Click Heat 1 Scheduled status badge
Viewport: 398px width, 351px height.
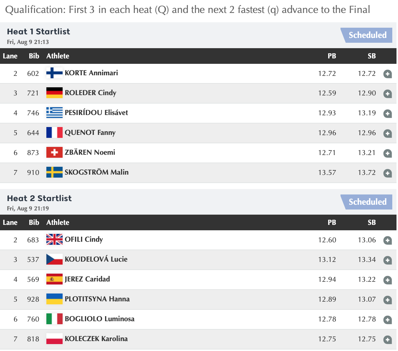click(x=367, y=35)
